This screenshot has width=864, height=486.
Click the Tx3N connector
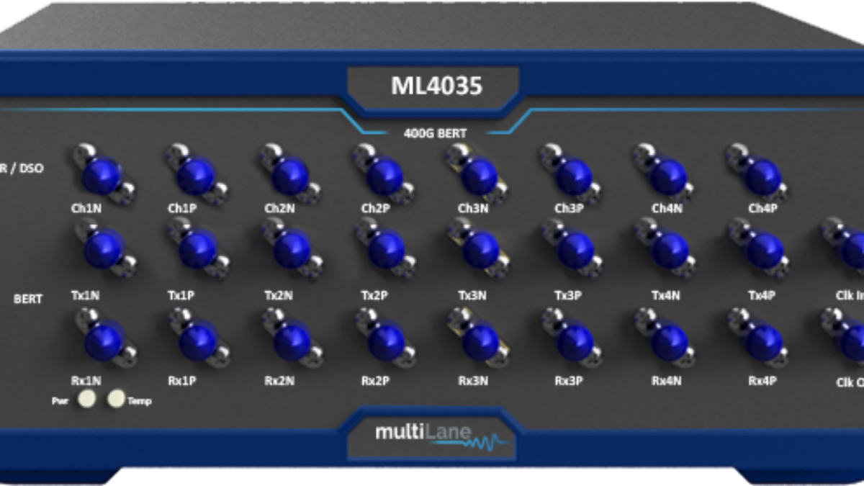pos(480,249)
